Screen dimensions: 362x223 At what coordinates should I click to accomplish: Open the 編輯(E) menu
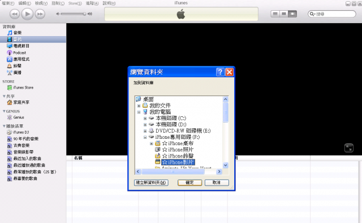25,3
